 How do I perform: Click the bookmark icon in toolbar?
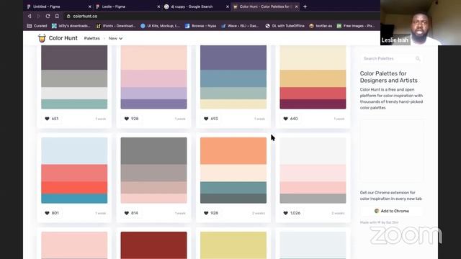[x=57, y=16]
